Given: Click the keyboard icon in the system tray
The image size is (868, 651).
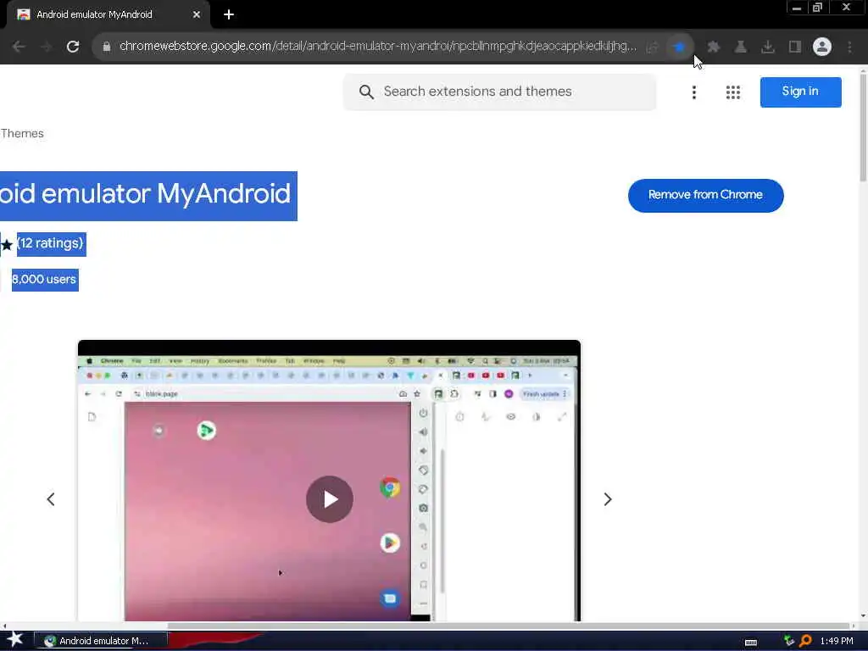Looking at the screenshot, I should (x=751, y=643).
